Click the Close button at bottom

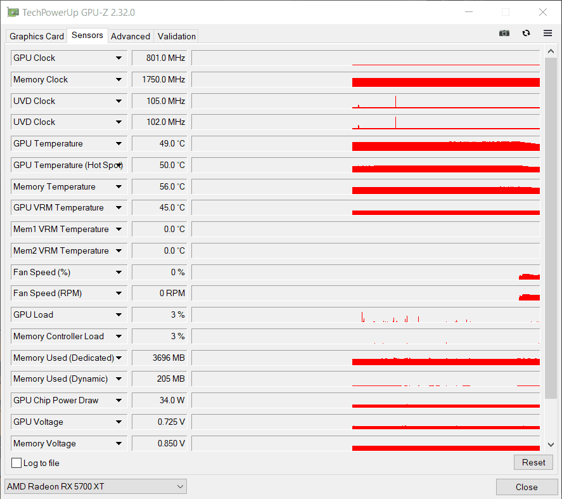(x=527, y=487)
